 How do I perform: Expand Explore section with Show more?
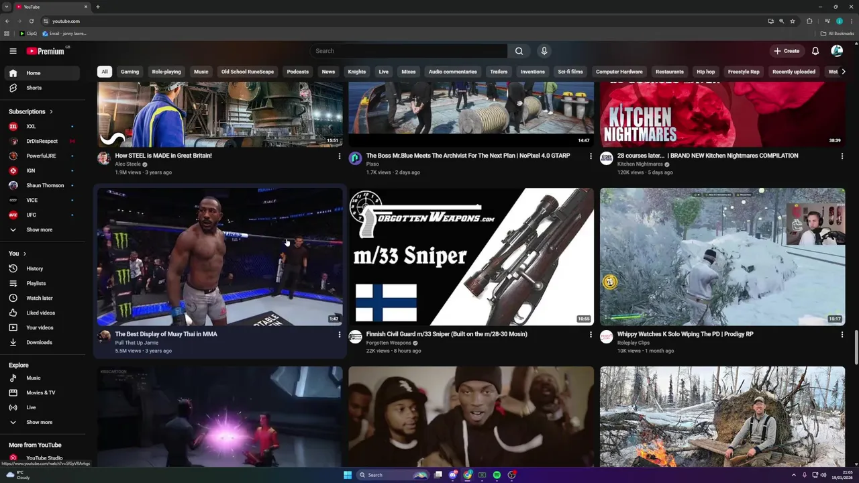point(42,422)
